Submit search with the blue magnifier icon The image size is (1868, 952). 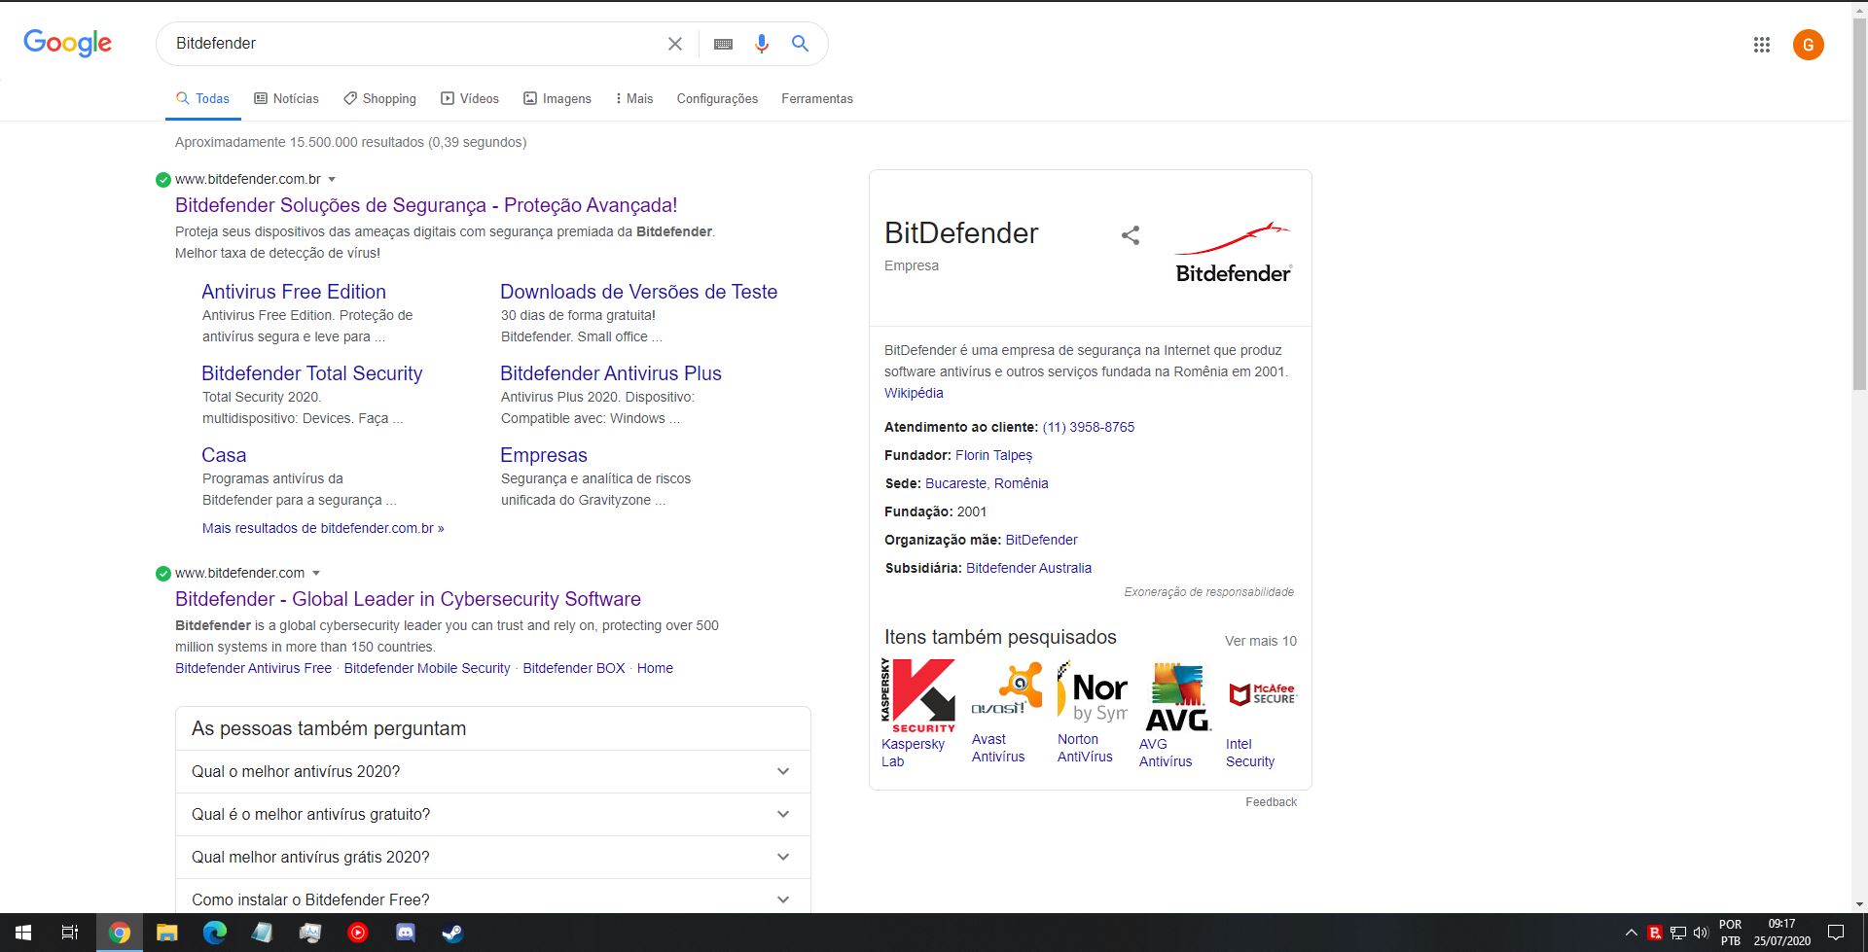pyautogui.click(x=800, y=44)
